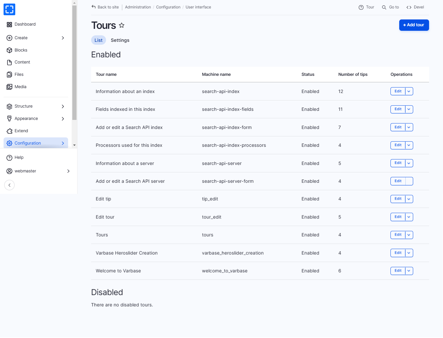Open operations dropdown for tip_edit
Viewport: 443px width, 338px height.
[x=409, y=199]
